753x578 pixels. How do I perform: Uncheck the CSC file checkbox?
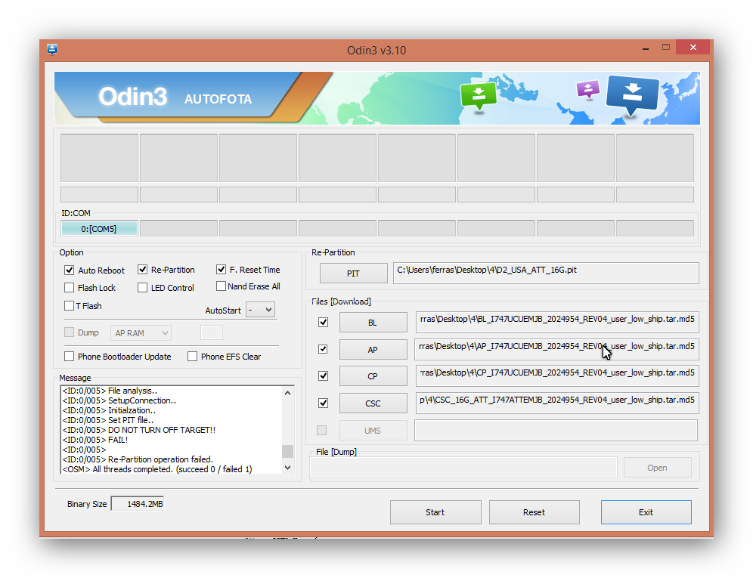coord(323,403)
